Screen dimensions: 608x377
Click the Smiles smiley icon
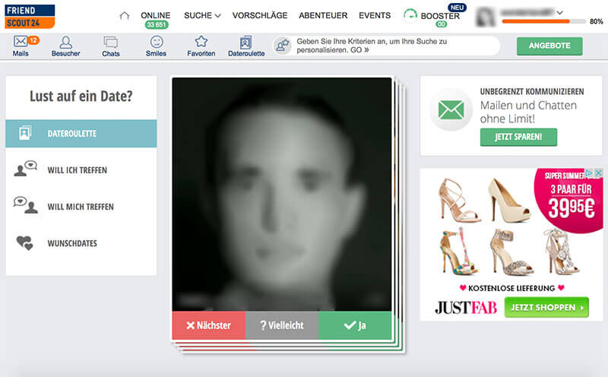click(x=156, y=42)
